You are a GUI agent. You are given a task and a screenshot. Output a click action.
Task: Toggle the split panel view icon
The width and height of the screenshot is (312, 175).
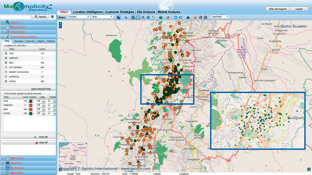tap(175, 17)
